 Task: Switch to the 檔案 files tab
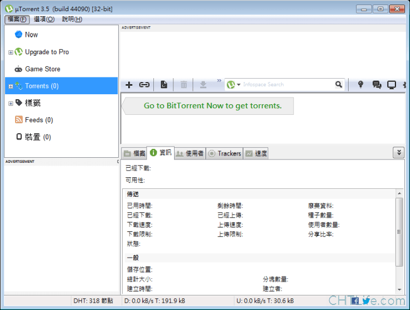[x=134, y=153]
